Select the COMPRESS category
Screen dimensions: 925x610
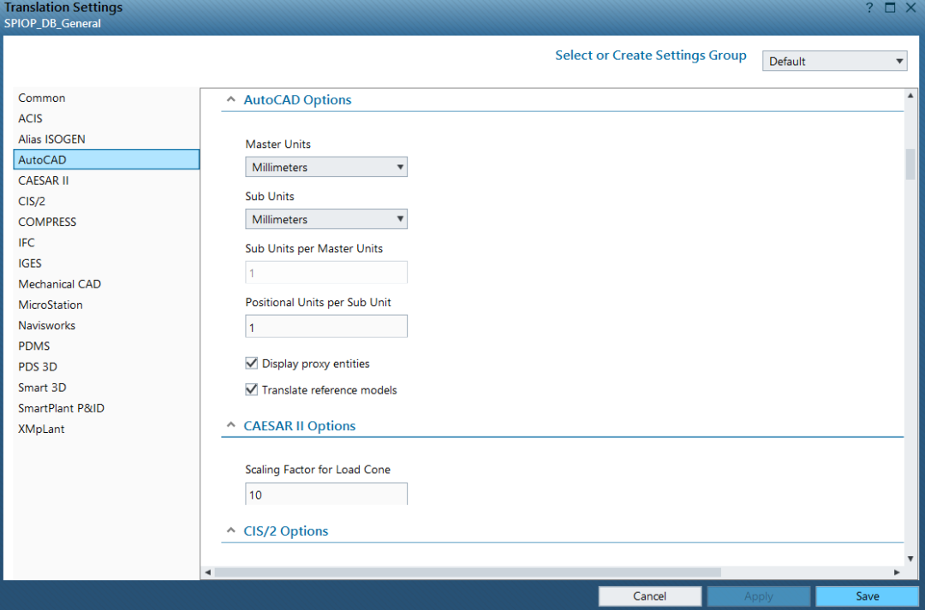click(106, 222)
